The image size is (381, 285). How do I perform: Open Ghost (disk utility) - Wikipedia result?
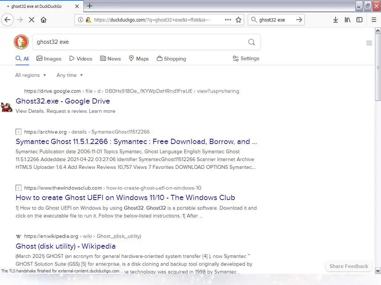65,246
